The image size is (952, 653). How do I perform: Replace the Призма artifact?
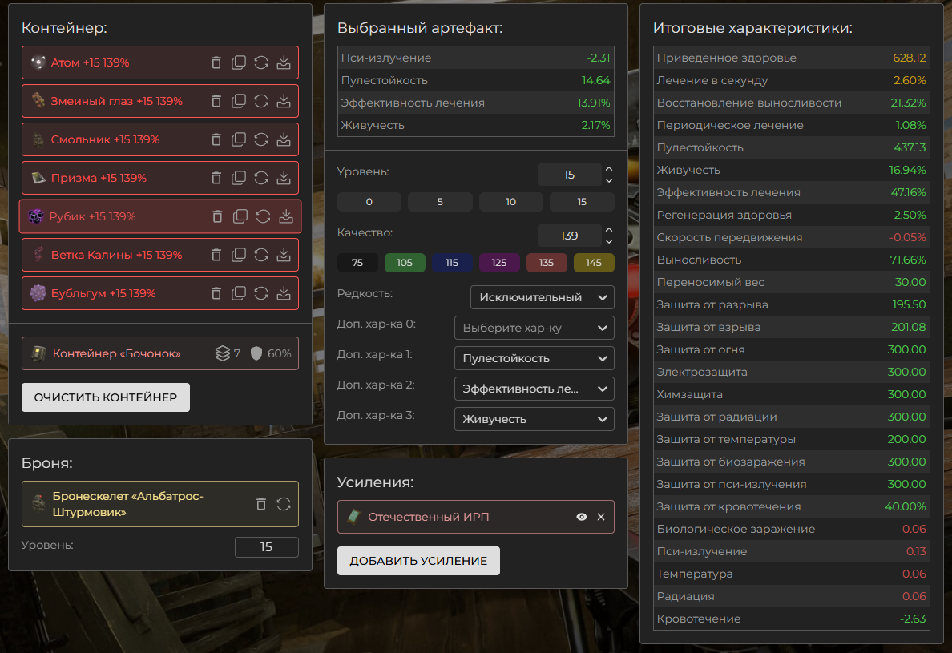(261, 178)
